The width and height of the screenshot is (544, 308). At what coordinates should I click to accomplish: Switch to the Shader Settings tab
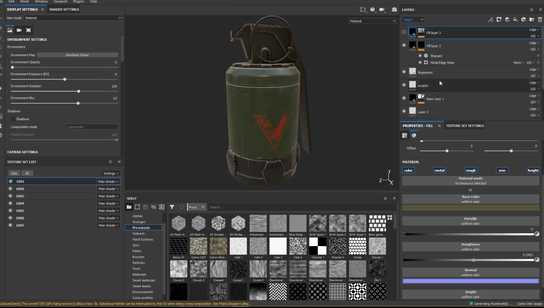pyautogui.click(x=64, y=9)
